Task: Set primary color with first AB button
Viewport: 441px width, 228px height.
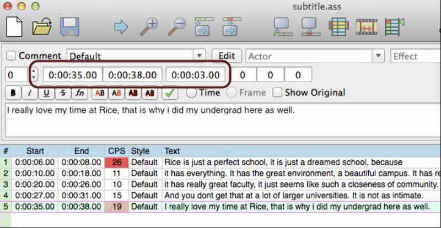Action: pos(100,93)
